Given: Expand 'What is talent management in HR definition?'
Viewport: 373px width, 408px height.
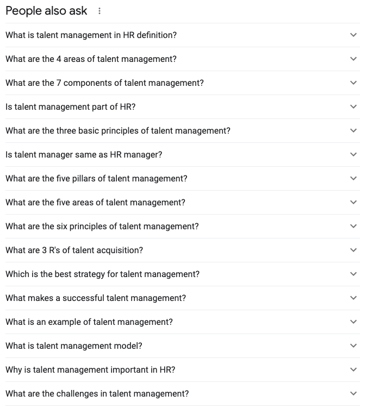Looking at the screenshot, I should pyautogui.click(x=353, y=35).
